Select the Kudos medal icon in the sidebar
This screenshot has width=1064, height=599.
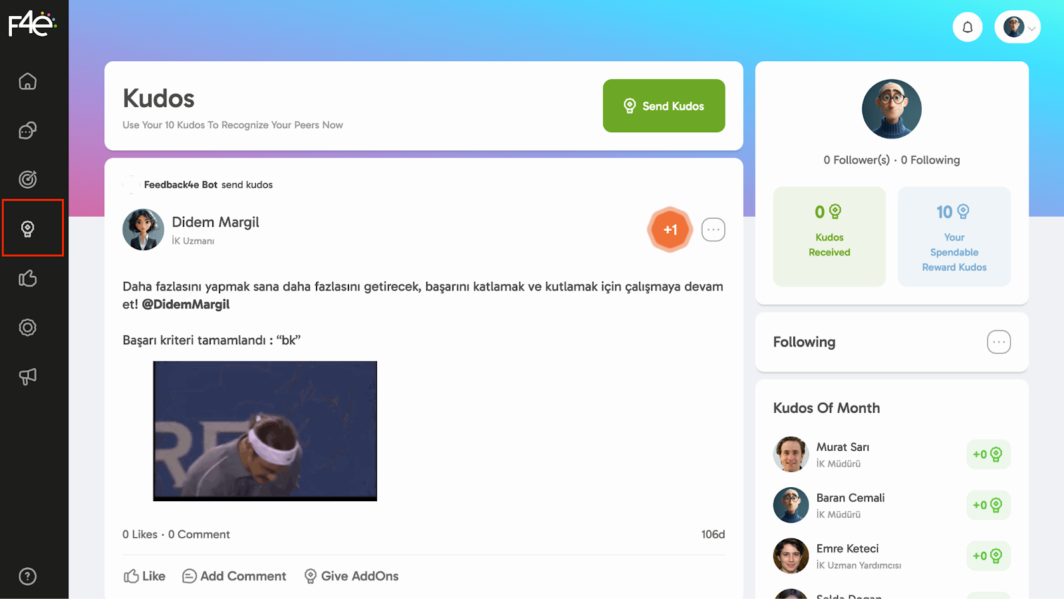point(27,229)
